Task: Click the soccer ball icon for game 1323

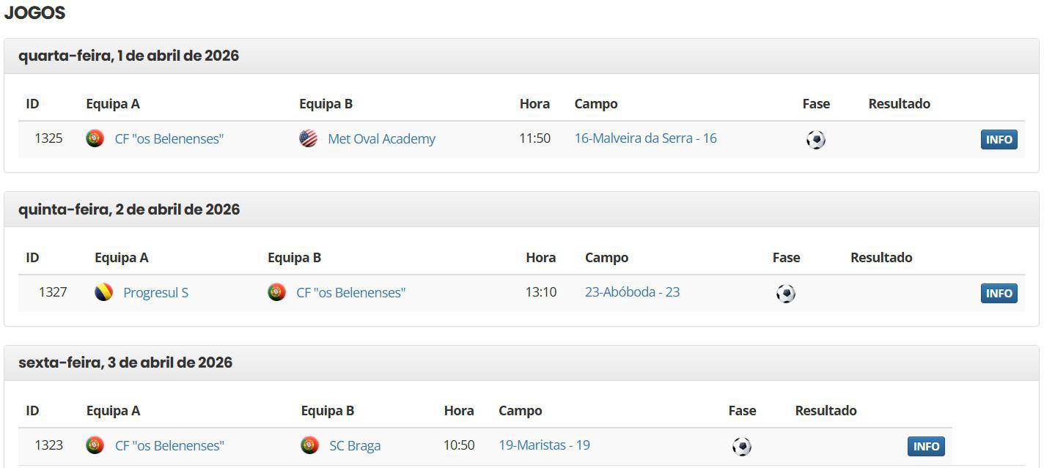Action: point(741,446)
